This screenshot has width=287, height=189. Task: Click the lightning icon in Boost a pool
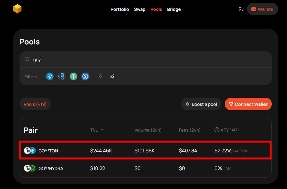pyautogui.click(x=187, y=104)
